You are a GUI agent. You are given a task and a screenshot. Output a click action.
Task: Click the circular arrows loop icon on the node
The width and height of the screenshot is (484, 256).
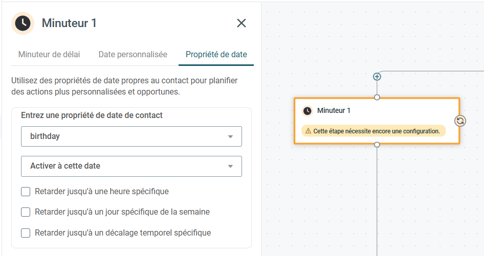point(460,121)
